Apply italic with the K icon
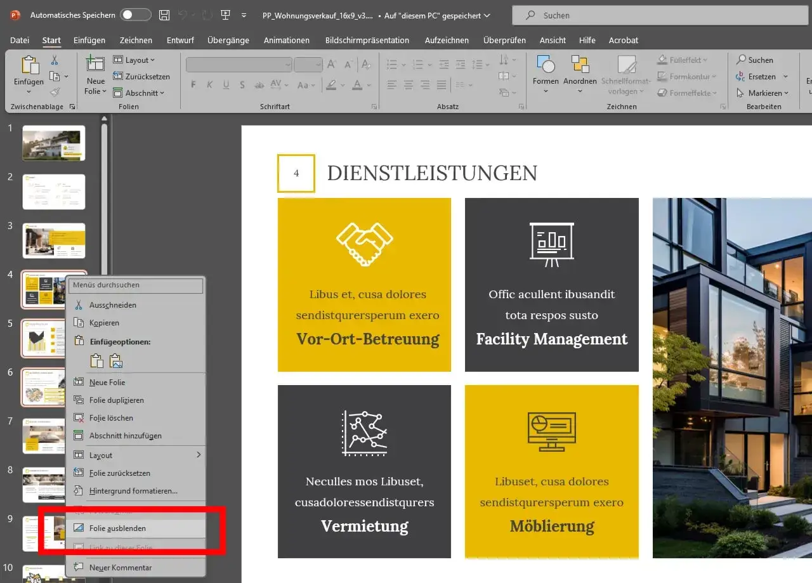Screen dimensions: 812x583 209,84
